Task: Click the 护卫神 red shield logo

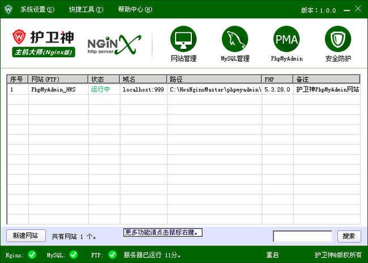Action: [x=19, y=37]
